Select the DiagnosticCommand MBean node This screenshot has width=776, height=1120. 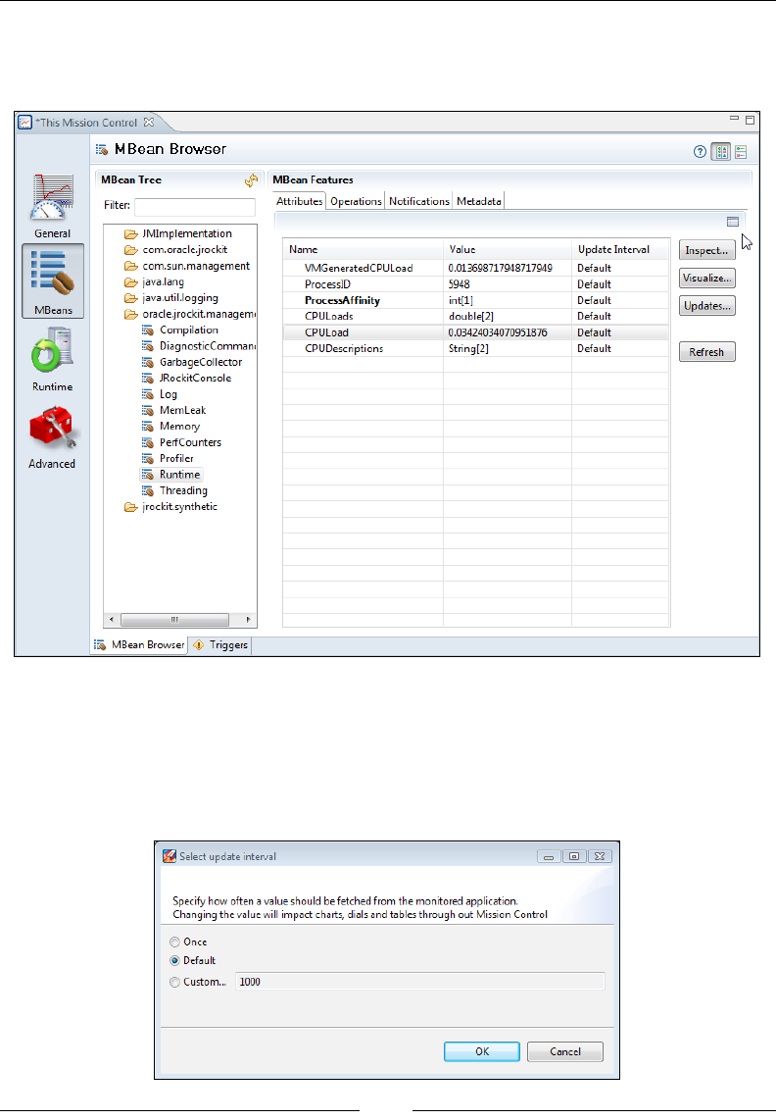(x=199, y=346)
